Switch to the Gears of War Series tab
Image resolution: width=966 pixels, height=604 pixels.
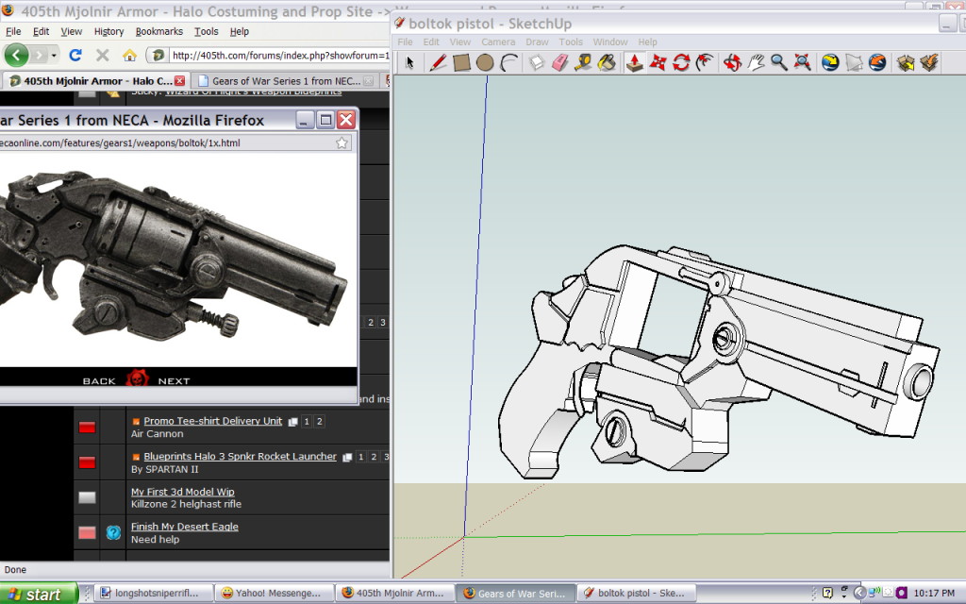[x=286, y=81]
